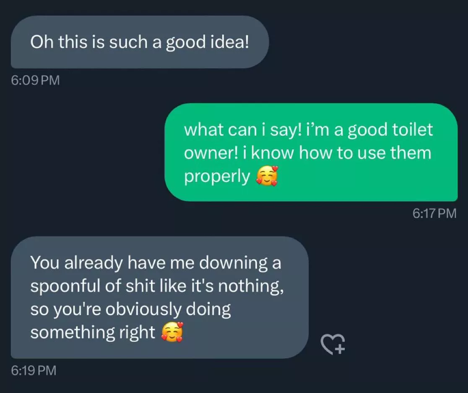The image size is (468, 393).
Task: Click the word "downing" in the last message
Action: pyautogui.click(x=233, y=263)
